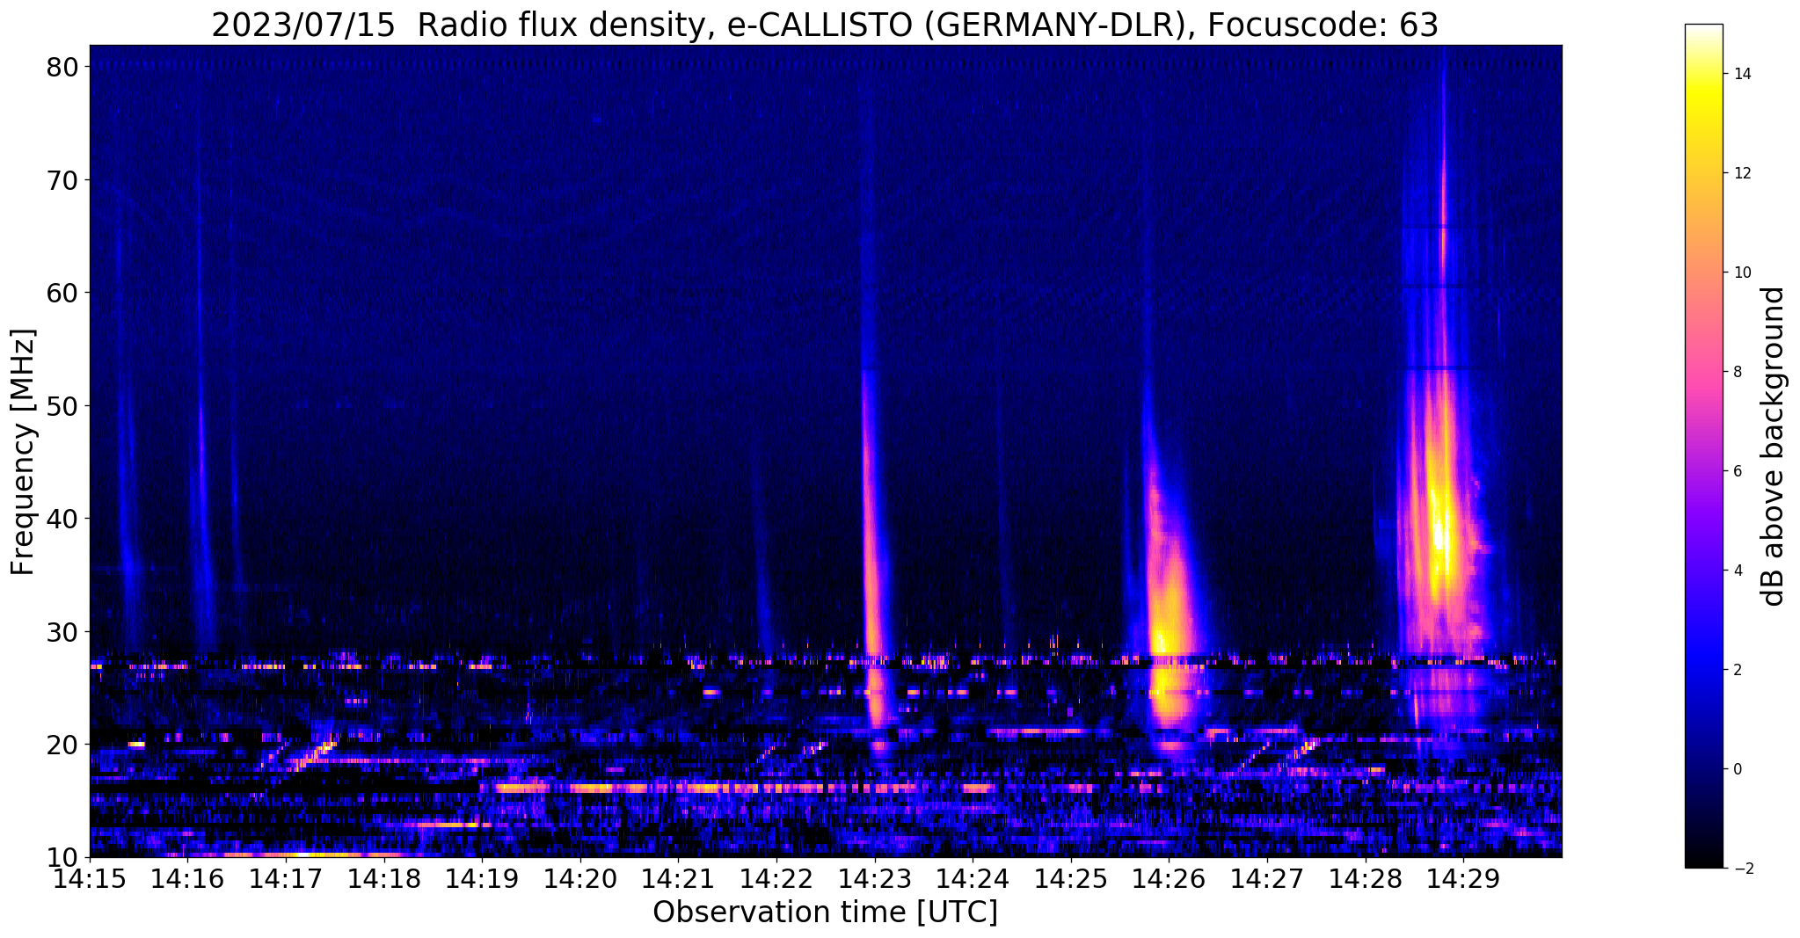Click the 14:17 time tick label

click(x=286, y=879)
